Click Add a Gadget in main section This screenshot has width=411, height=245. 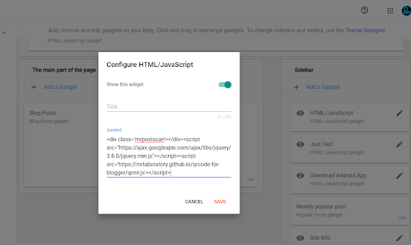[60, 87]
